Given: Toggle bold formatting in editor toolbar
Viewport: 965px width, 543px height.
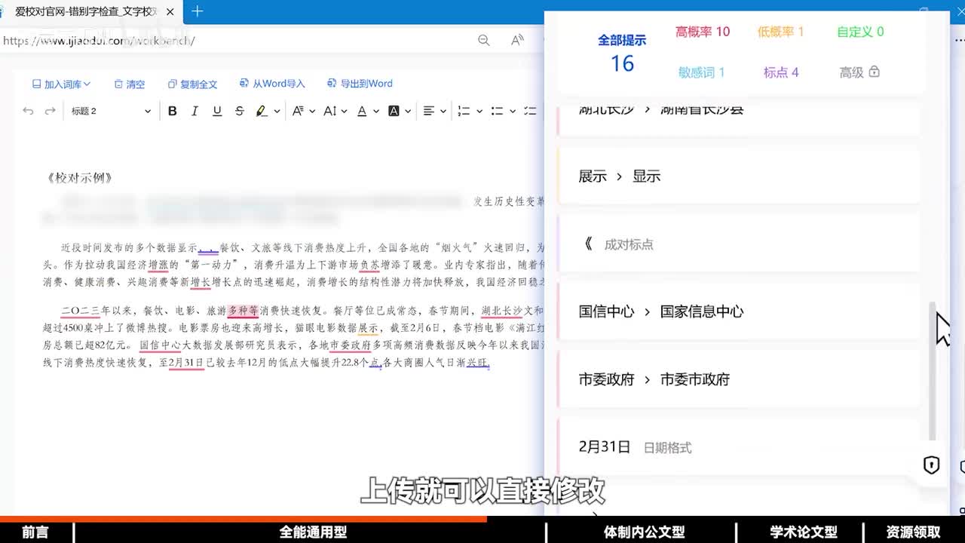Looking at the screenshot, I should click(x=172, y=111).
